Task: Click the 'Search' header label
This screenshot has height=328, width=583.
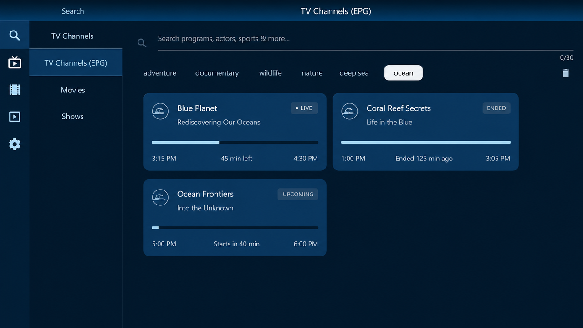Action: pos(73,11)
